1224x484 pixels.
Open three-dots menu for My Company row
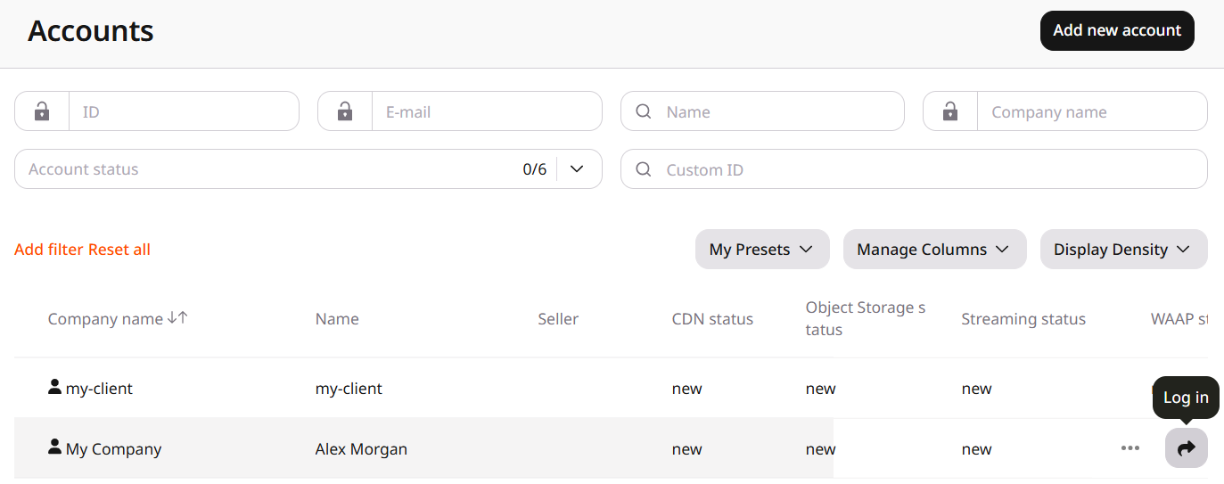coord(1130,447)
